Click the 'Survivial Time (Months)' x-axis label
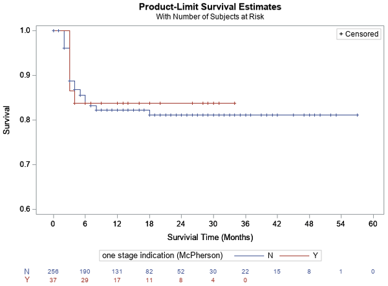 click(210, 237)
